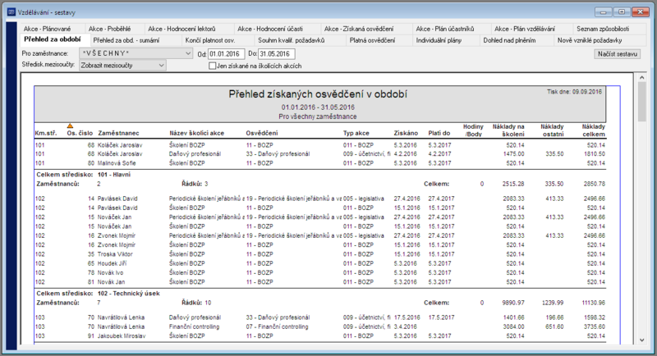Click 'Os. číslo' column header
This screenshot has height=356, width=657.
[x=80, y=134]
